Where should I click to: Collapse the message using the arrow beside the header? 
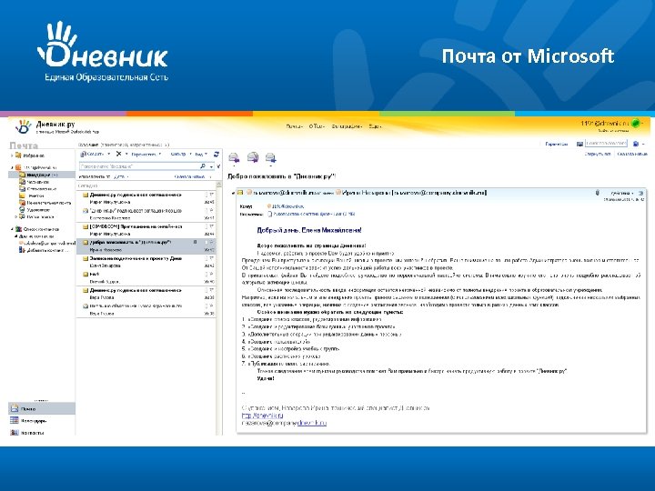pyautogui.click(x=233, y=193)
